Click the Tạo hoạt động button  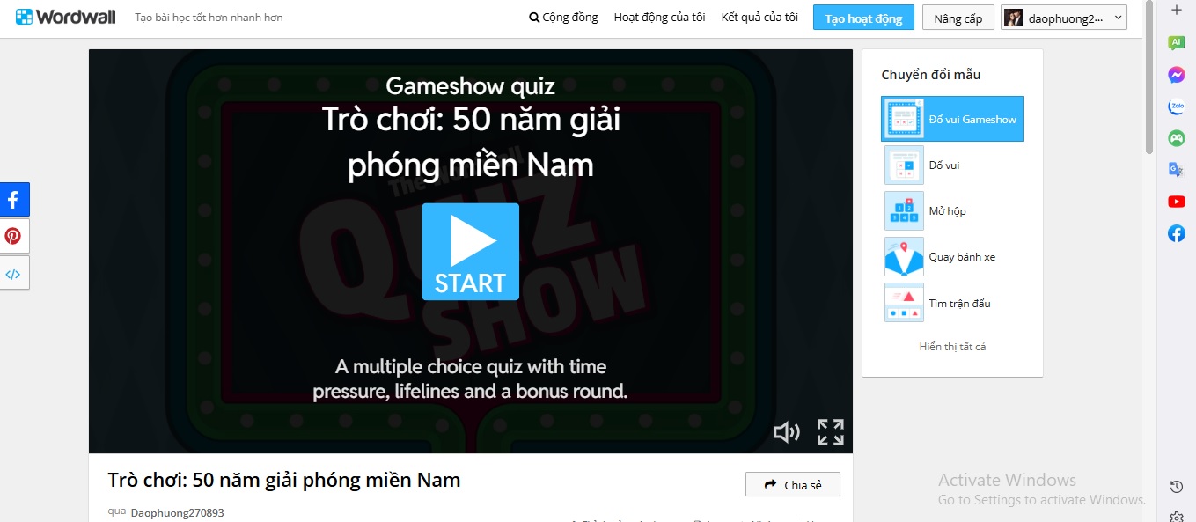point(863,18)
